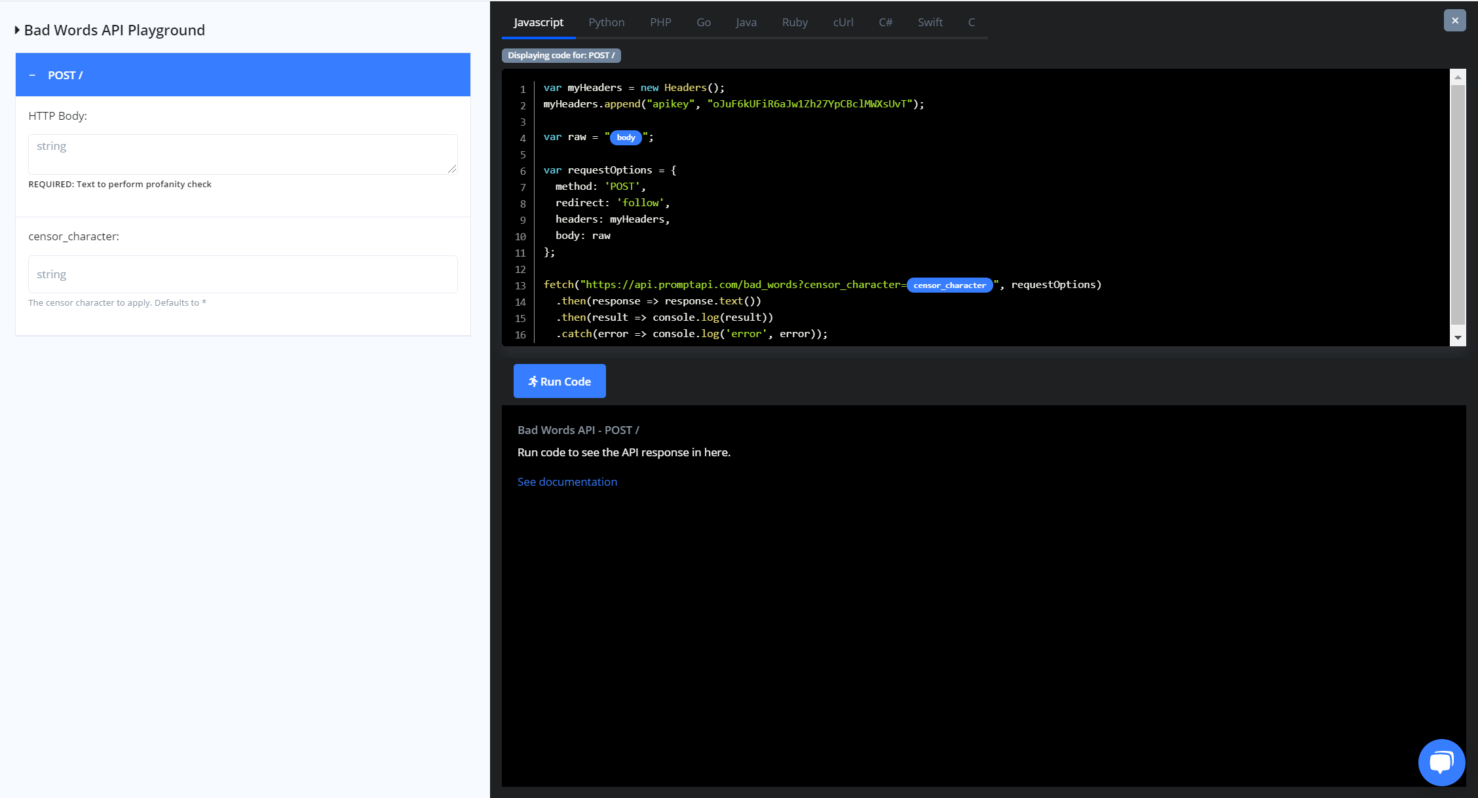Viewport: 1478px width, 798px height.
Task: Collapse the Bad Words API Playground triangle
Action: 17,30
